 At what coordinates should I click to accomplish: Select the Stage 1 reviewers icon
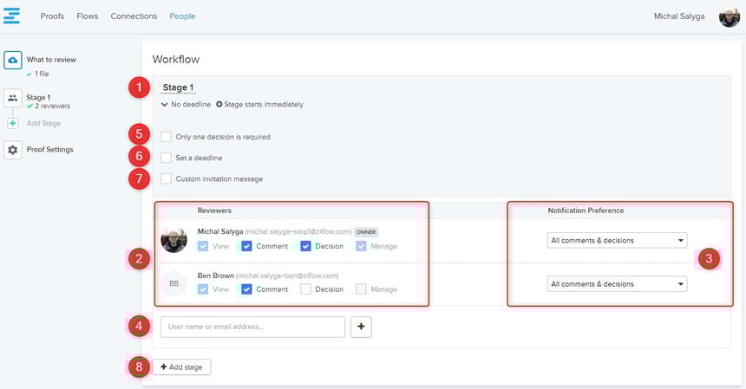13,99
